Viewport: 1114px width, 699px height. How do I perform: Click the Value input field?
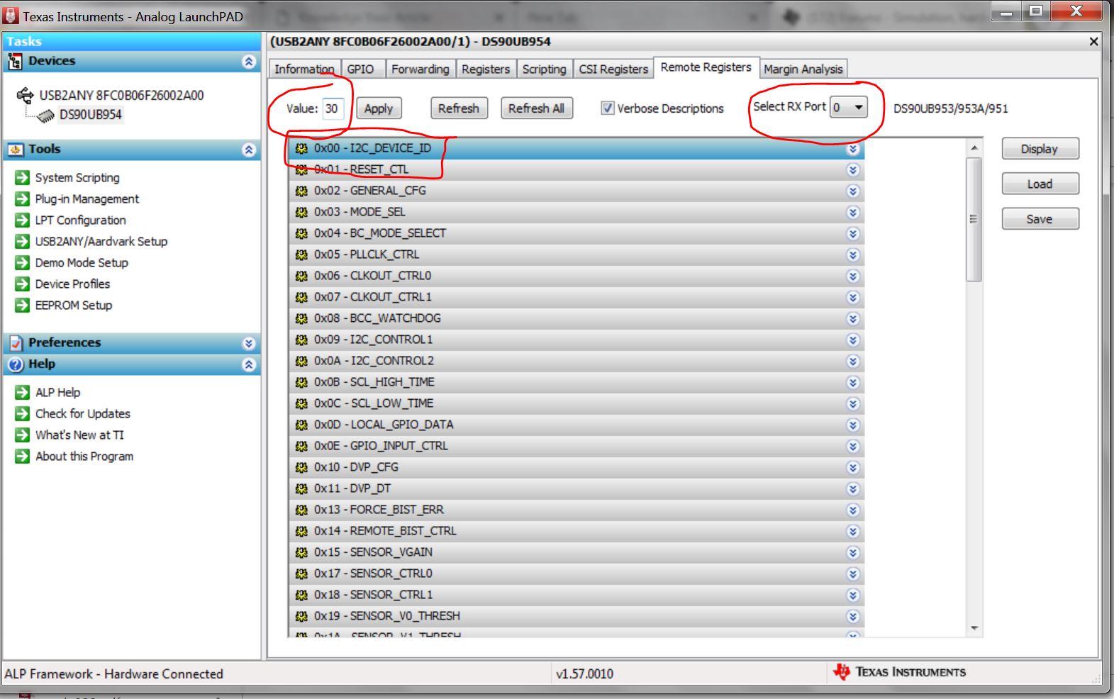[333, 108]
